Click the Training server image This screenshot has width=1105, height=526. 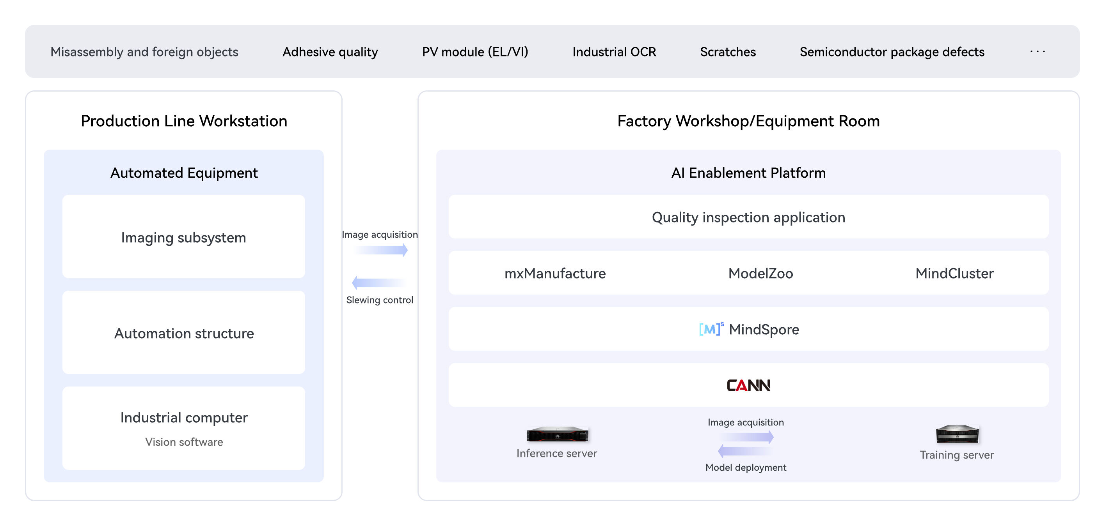click(x=957, y=434)
